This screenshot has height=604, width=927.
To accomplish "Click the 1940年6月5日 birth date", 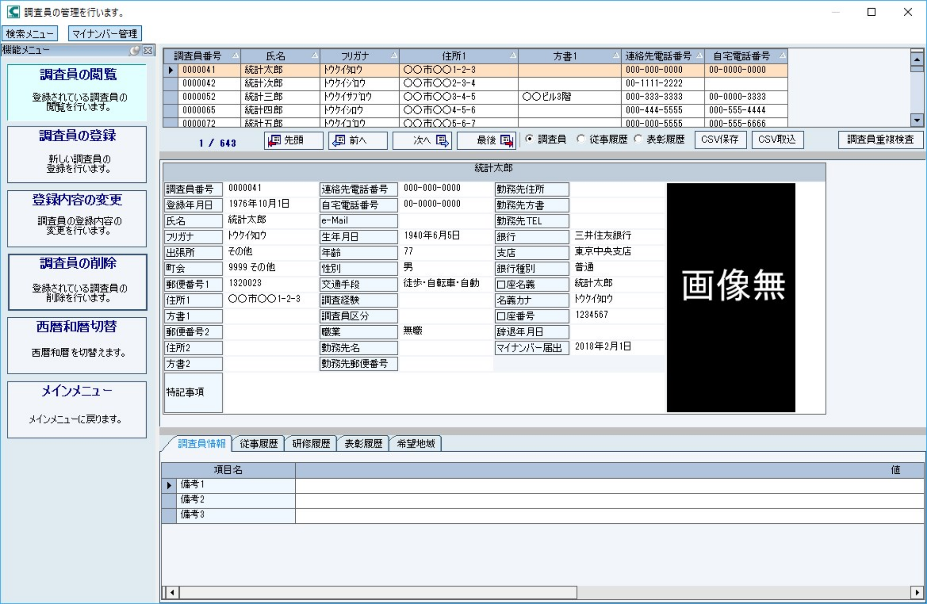I will click(432, 236).
